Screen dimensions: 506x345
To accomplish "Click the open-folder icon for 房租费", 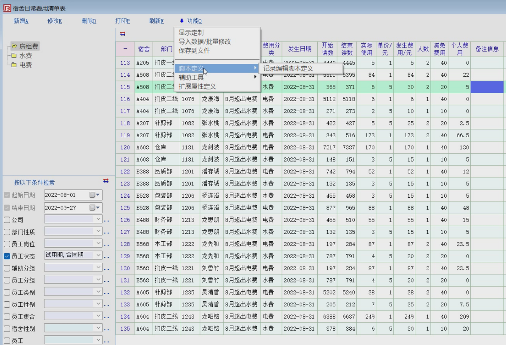I will [14, 47].
